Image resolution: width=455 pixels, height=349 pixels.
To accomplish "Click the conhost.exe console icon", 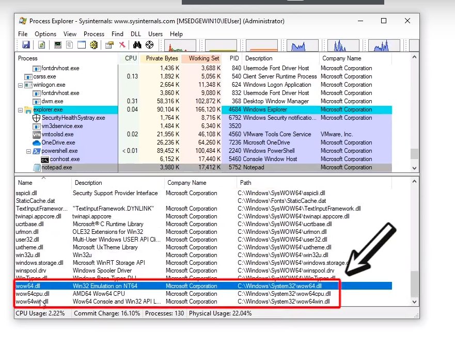I will [x=45, y=160].
